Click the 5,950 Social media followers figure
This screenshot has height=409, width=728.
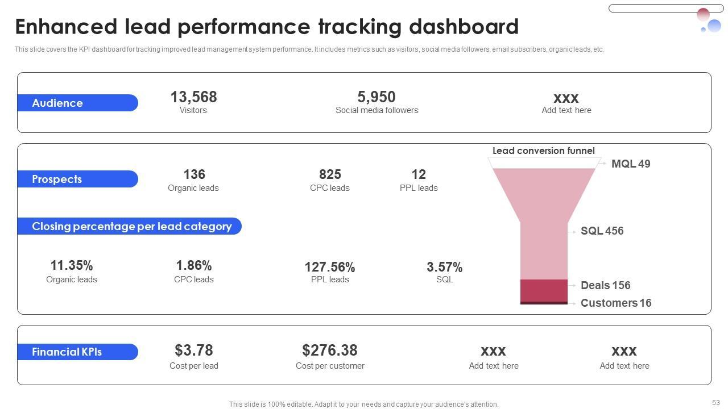(377, 97)
